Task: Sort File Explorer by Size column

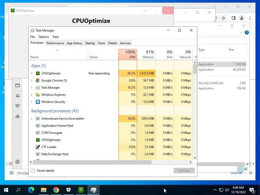Action: click(x=237, y=50)
